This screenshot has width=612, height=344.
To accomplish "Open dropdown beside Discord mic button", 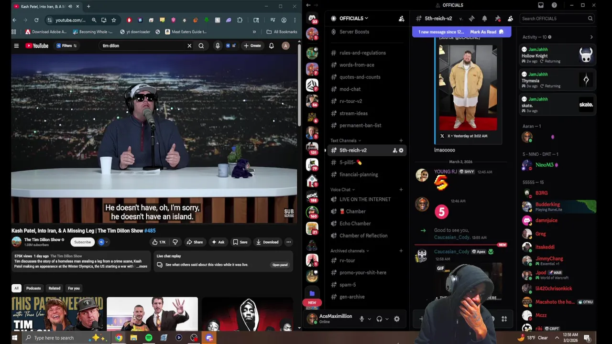I will tap(369, 319).
